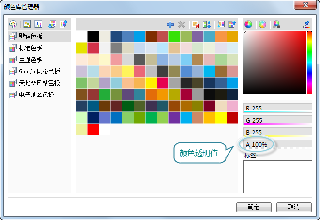
Task: Select the first color wheel mode icon
Action: coord(248,25)
